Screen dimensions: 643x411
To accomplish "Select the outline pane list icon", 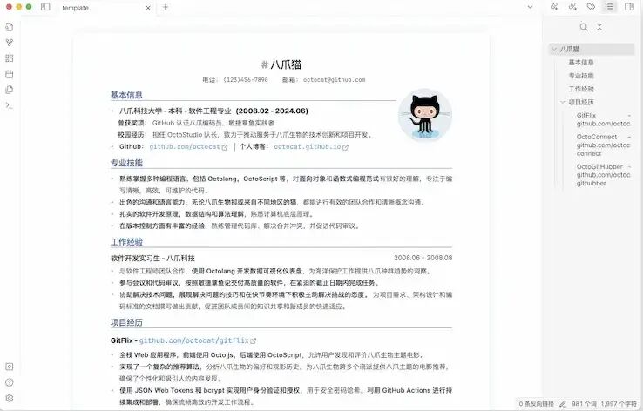I will (x=610, y=7).
